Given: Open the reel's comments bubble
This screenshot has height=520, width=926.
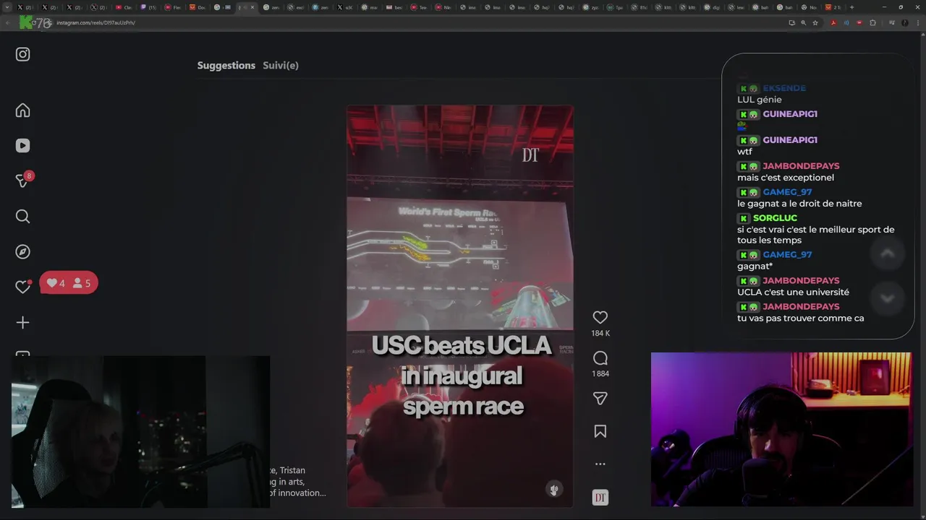Looking at the screenshot, I should pos(600,358).
